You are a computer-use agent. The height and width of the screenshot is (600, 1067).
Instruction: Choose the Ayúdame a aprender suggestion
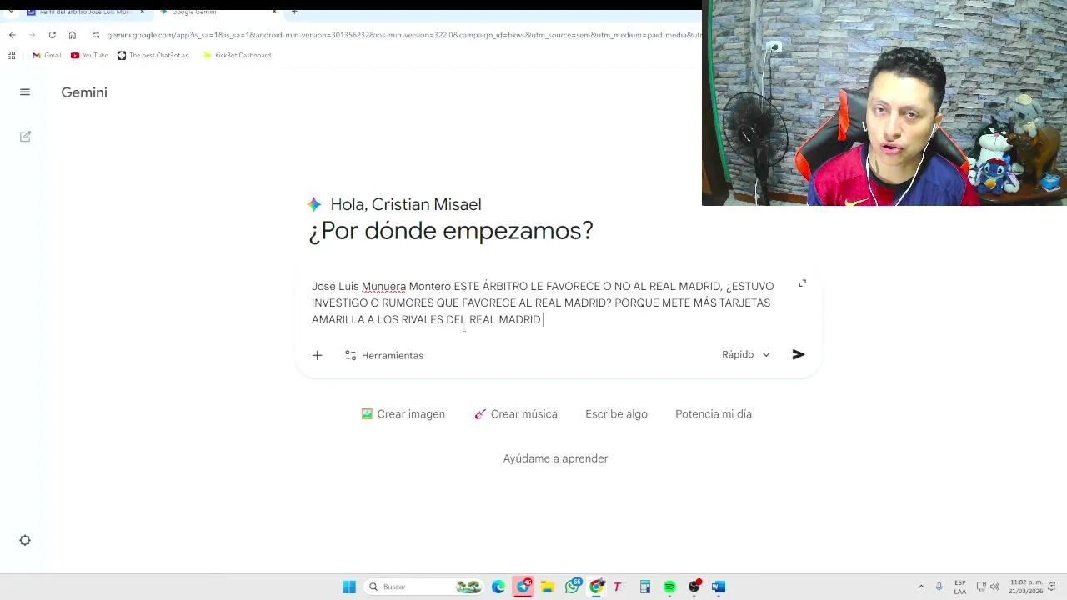555,458
